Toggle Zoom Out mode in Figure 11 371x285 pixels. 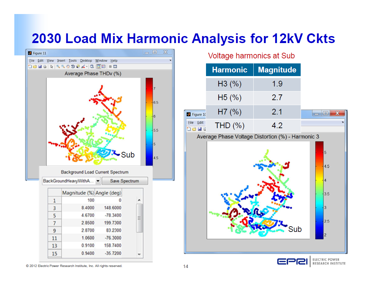click(x=63, y=66)
